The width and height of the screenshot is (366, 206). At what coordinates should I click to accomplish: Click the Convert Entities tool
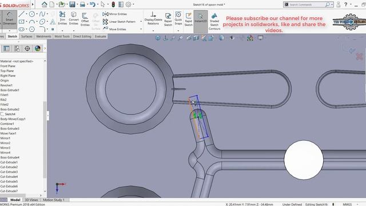point(74,18)
